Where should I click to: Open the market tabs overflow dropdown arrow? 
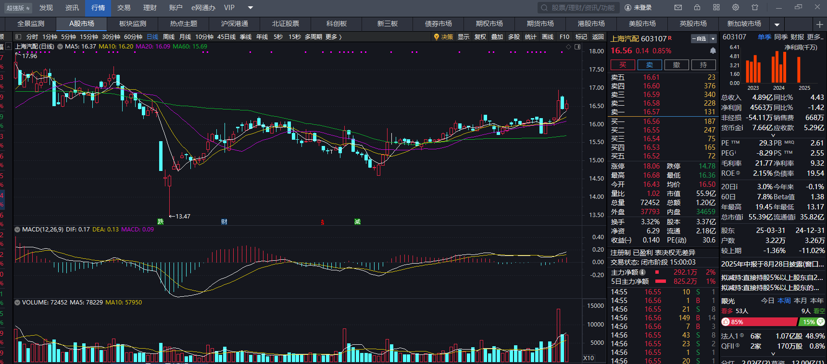(777, 24)
